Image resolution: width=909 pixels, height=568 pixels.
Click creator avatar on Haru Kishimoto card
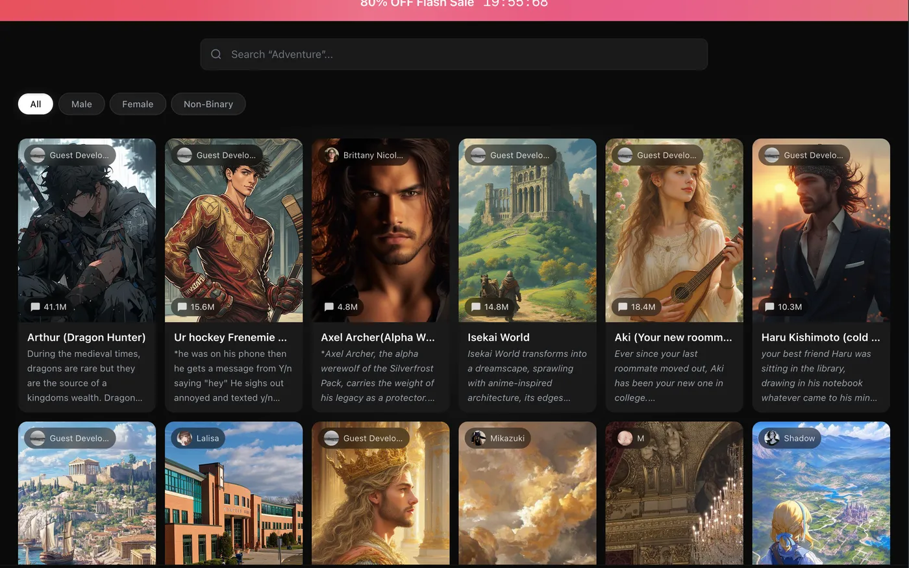coord(772,155)
